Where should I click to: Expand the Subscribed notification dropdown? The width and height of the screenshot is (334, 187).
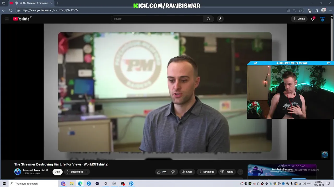tap(77, 172)
